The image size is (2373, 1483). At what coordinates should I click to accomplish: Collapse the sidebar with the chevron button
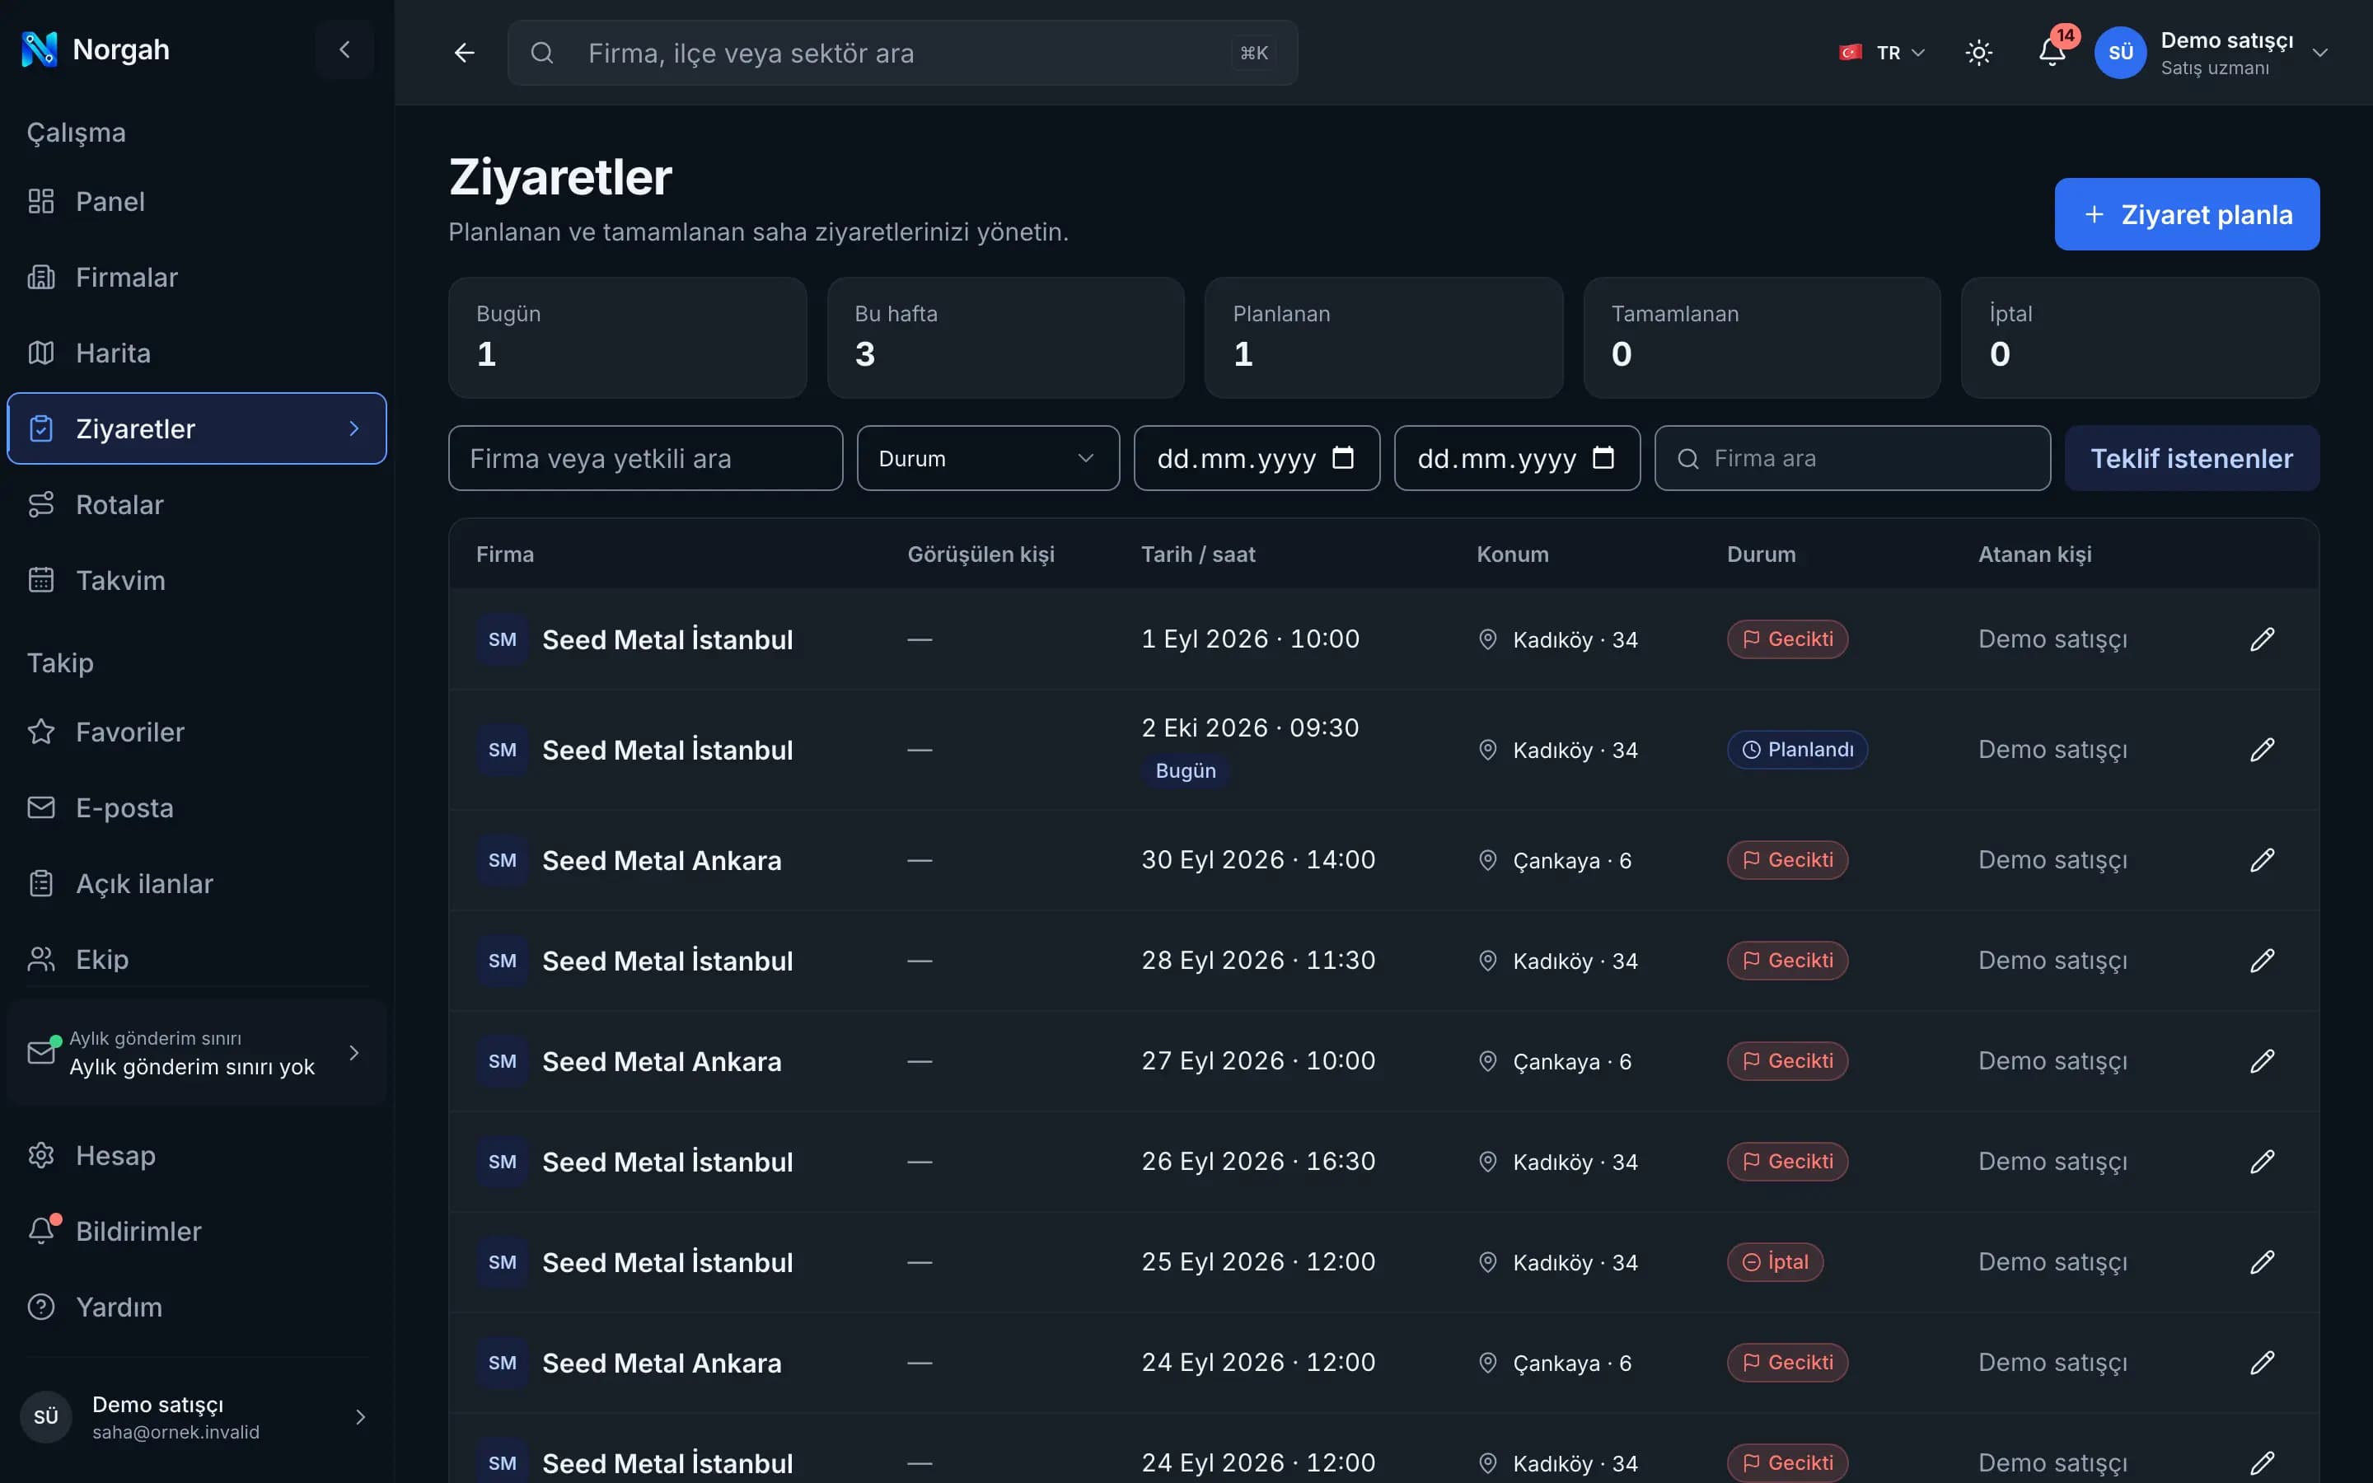(x=344, y=49)
